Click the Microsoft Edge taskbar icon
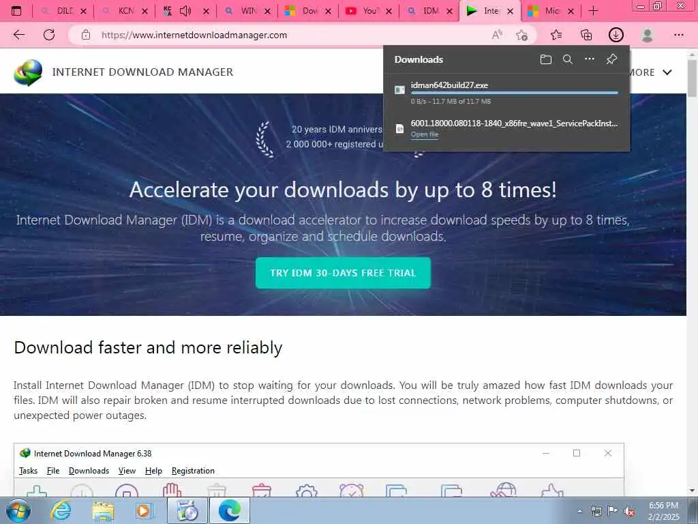The image size is (698, 524). [x=229, y=510]
